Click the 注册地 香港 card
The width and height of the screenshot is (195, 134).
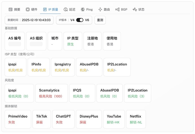click(92, 41)
